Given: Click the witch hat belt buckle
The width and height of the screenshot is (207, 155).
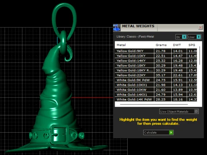Looking at the screenshot, I should click(60, 135).
